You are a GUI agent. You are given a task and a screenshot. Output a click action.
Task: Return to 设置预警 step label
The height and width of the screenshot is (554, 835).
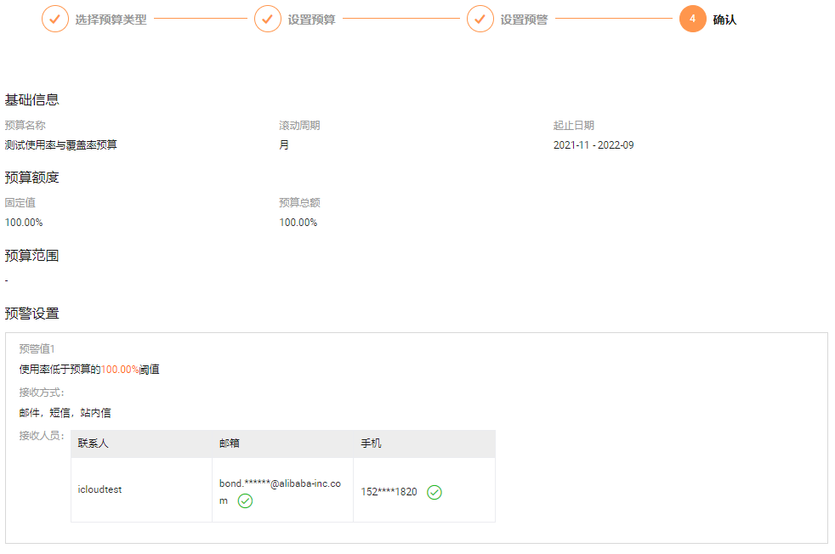524,20
